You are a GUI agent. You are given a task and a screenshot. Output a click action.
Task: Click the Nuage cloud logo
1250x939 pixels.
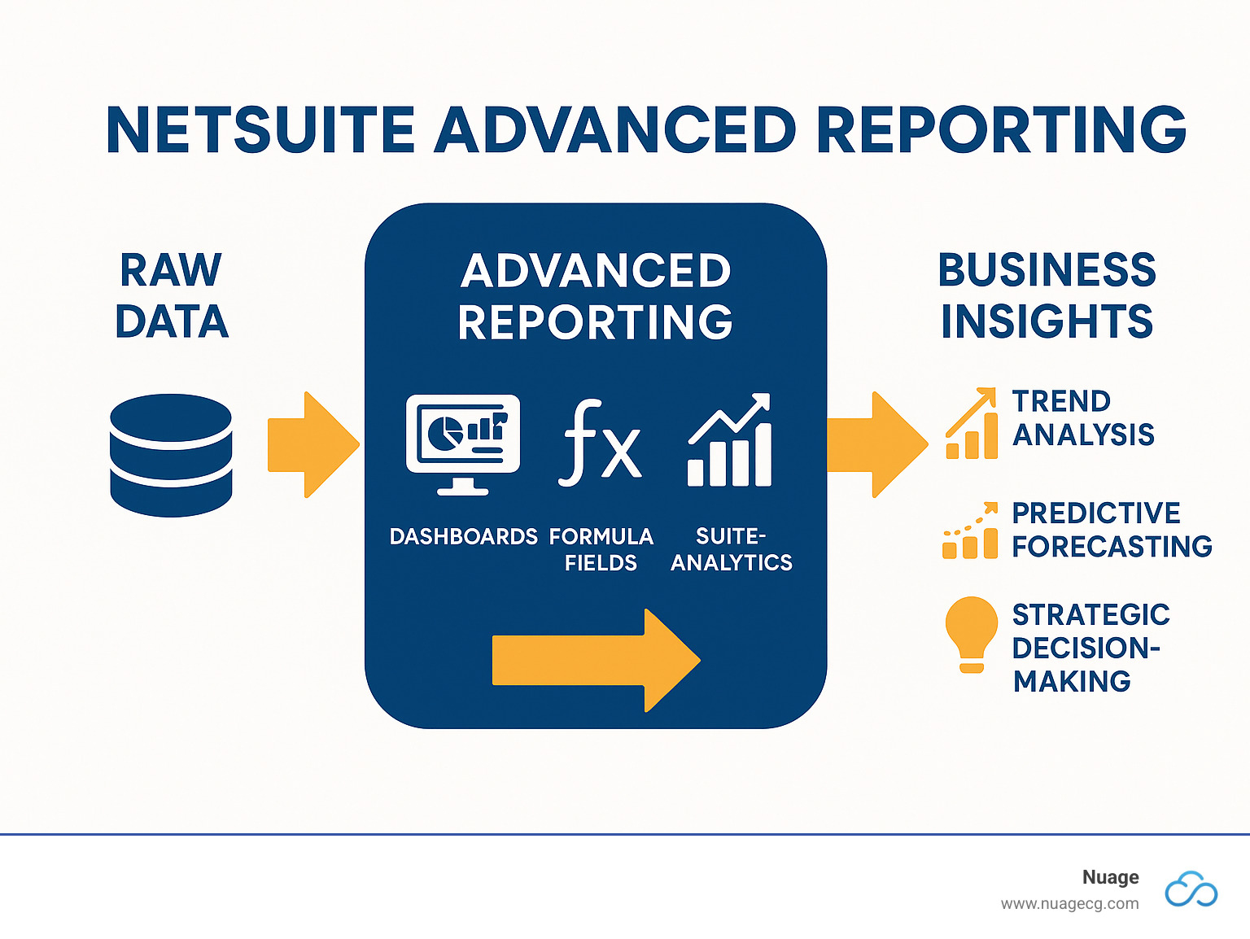pyautogui.click(x=1191, y=889)
